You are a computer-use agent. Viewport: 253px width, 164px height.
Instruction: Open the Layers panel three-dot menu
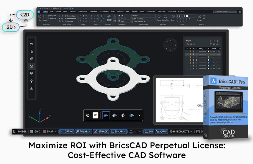tap(217, 41)
